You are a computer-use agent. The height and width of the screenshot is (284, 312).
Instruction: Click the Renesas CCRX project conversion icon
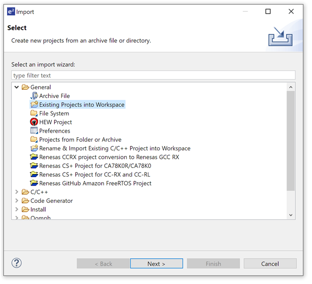(x=34, y=157)
